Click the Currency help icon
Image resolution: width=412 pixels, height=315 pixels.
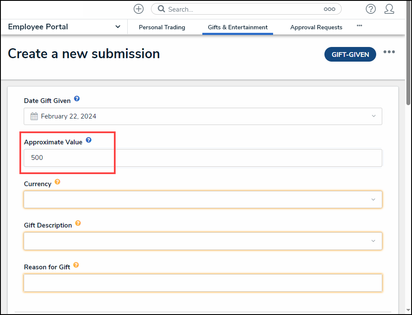(x=57, y=182)
